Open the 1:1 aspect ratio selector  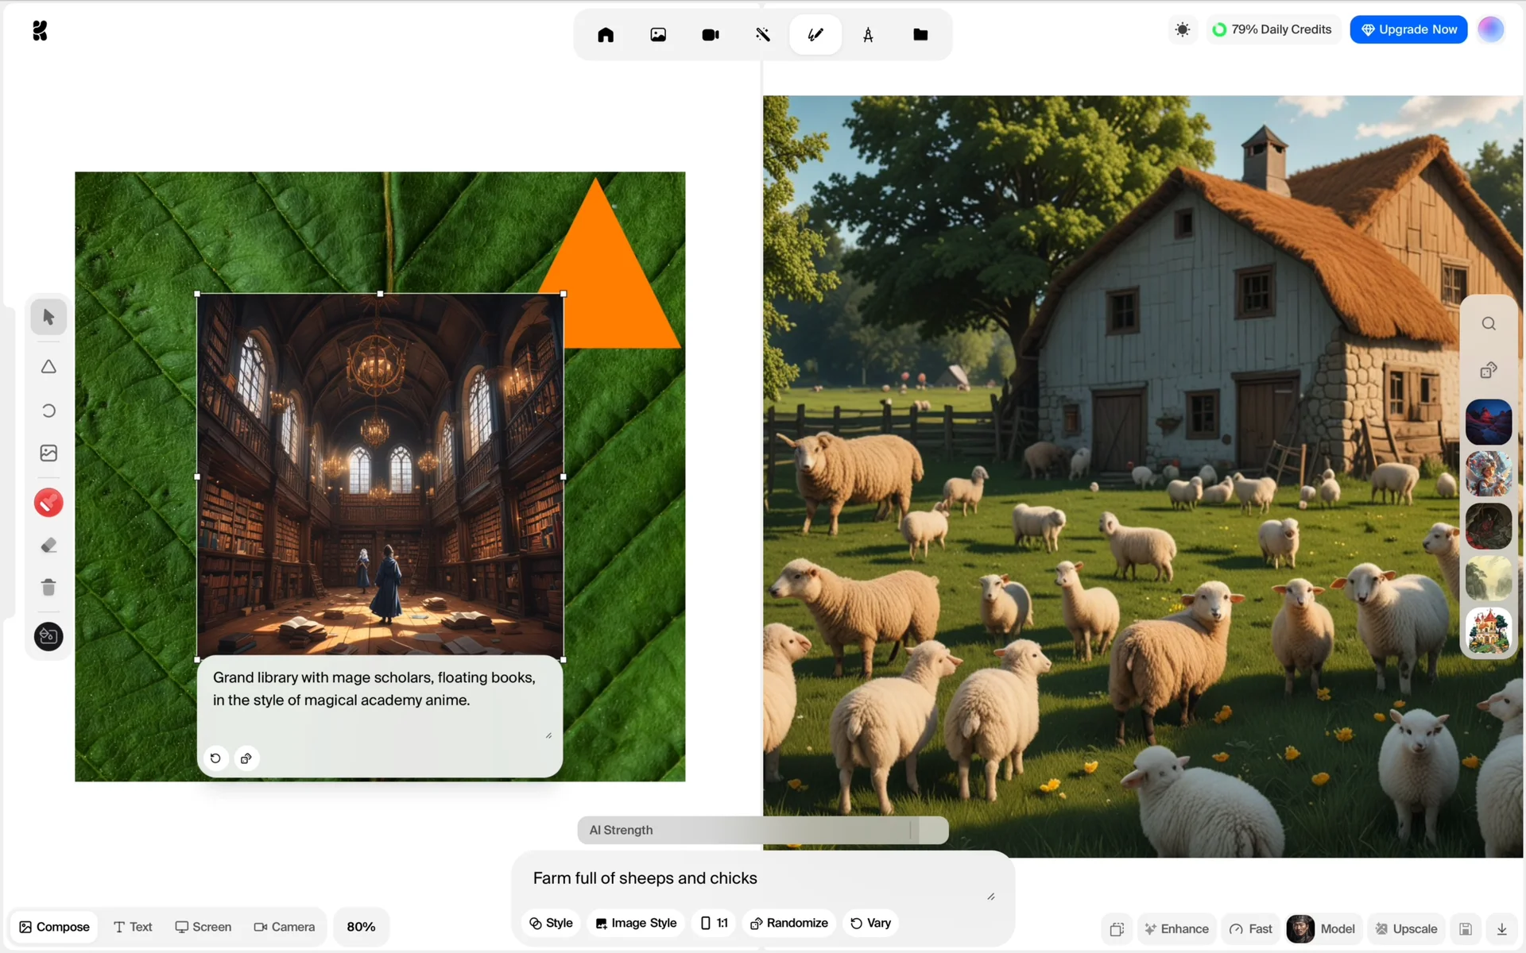[714, 923]
